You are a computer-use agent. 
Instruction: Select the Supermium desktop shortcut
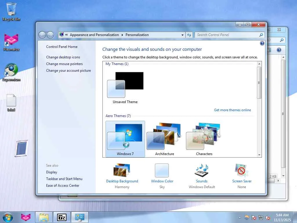[x=11, y=72]
